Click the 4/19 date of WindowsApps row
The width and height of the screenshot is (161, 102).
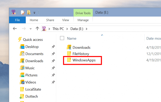coord(153,60)
